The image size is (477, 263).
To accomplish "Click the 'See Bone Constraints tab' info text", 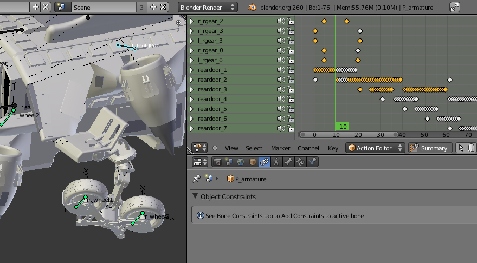I will click(x=285, y=216).
